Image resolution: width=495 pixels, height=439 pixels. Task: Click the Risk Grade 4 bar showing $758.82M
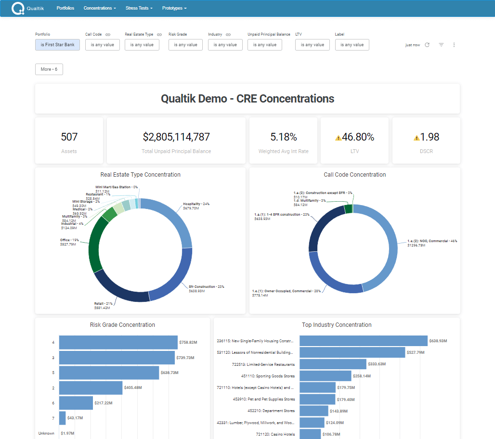click(x=118, y=342)
